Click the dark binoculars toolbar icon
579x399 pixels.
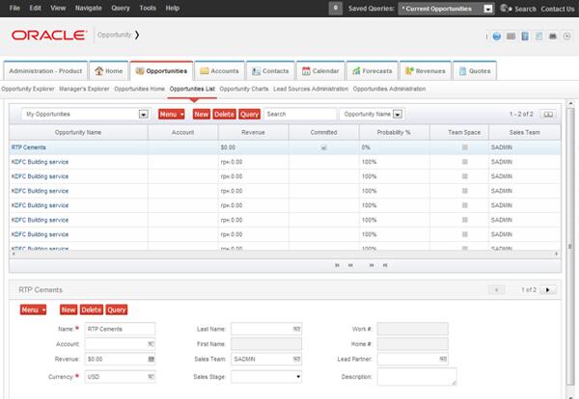coord(553,36)
